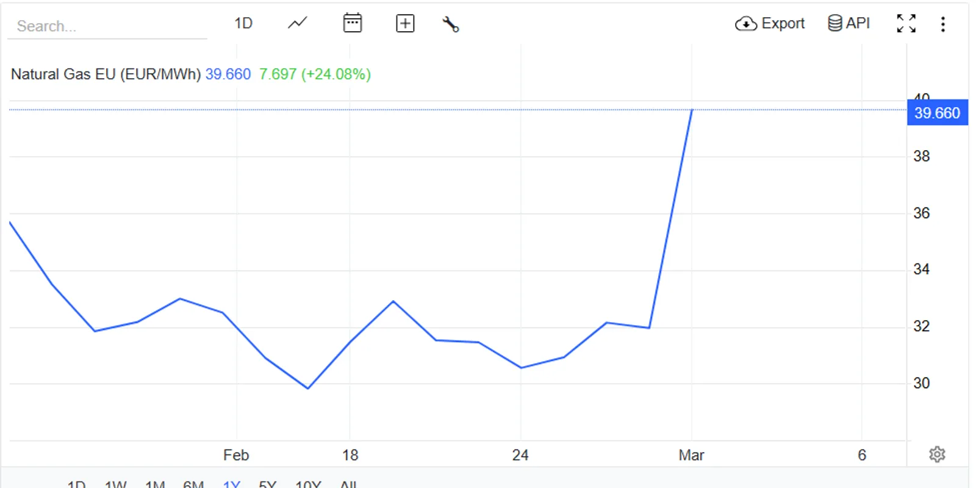Select the 5Y time range tab
Viewport: 976px width, 488px height.
tap(268, 484)
